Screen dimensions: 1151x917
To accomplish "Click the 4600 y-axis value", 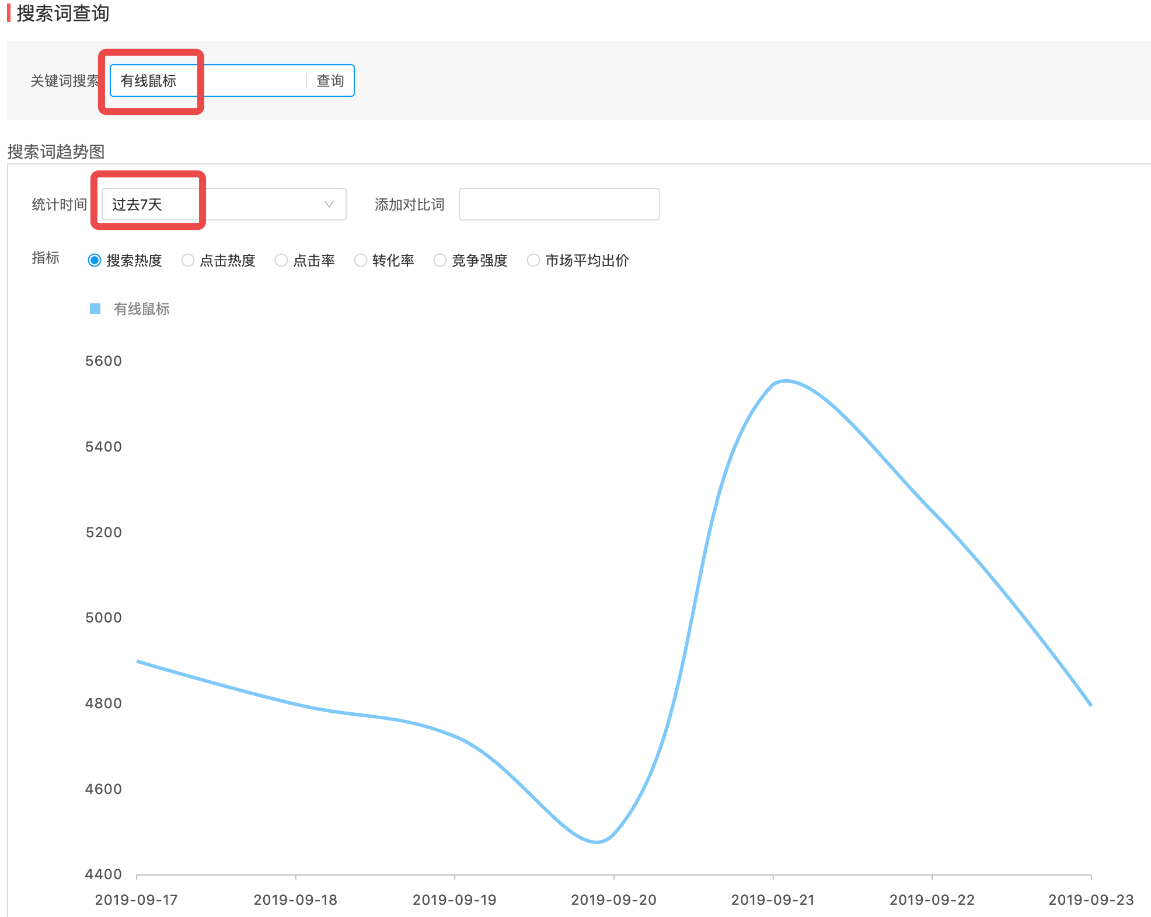I will coord(104,789).
